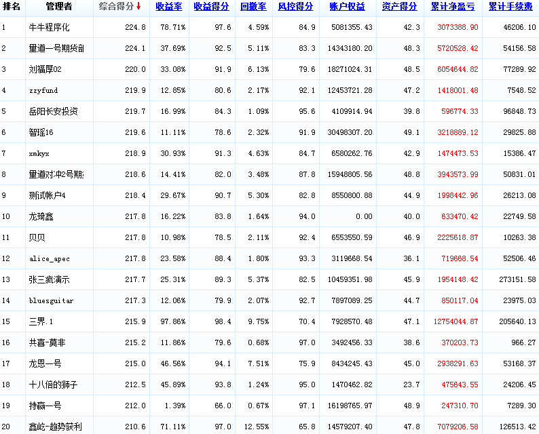Click red profit value 12754044.87
The height and width of the screenshot is (434, 539).
455,322
